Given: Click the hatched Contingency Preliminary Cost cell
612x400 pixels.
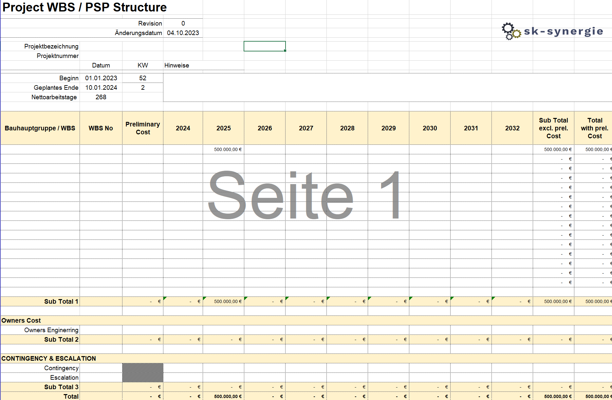Looking at the screenshot, I should pos(143,368).
